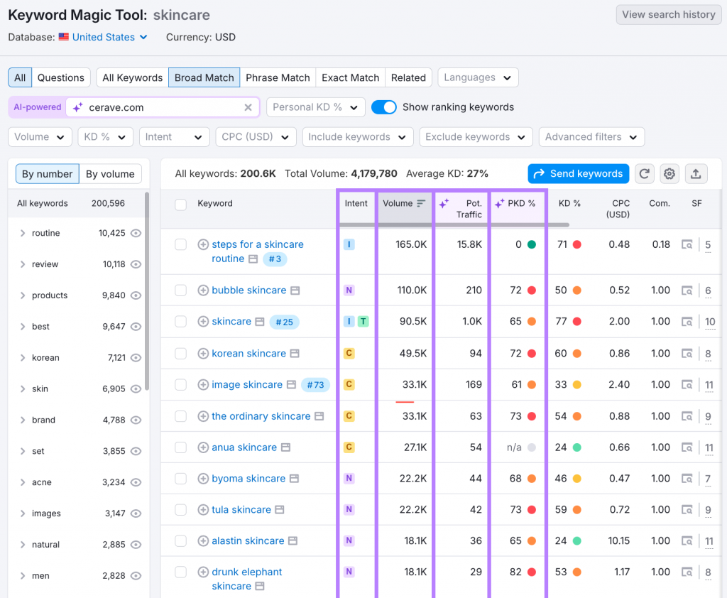Open SERP view icon for 'byoma skincare'

coord(687,478)
